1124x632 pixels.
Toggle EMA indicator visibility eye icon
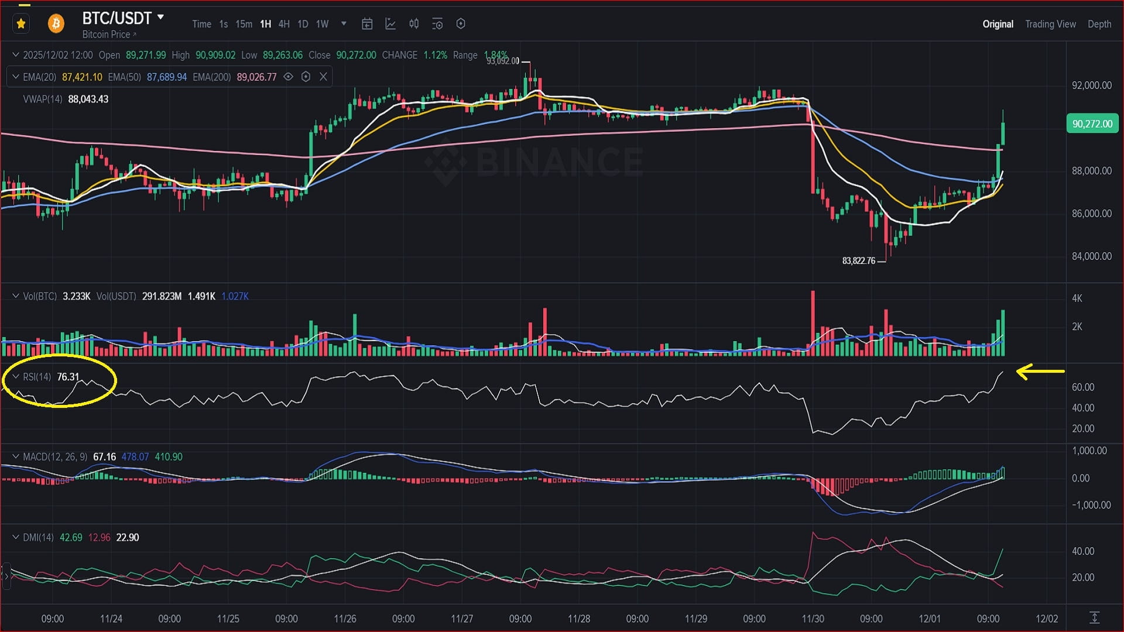288,77
